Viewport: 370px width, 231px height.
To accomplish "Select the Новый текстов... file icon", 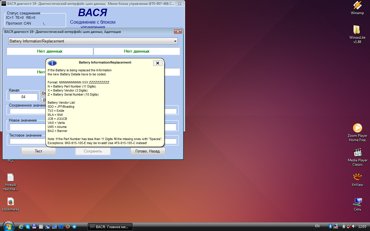I will point(10,182).
